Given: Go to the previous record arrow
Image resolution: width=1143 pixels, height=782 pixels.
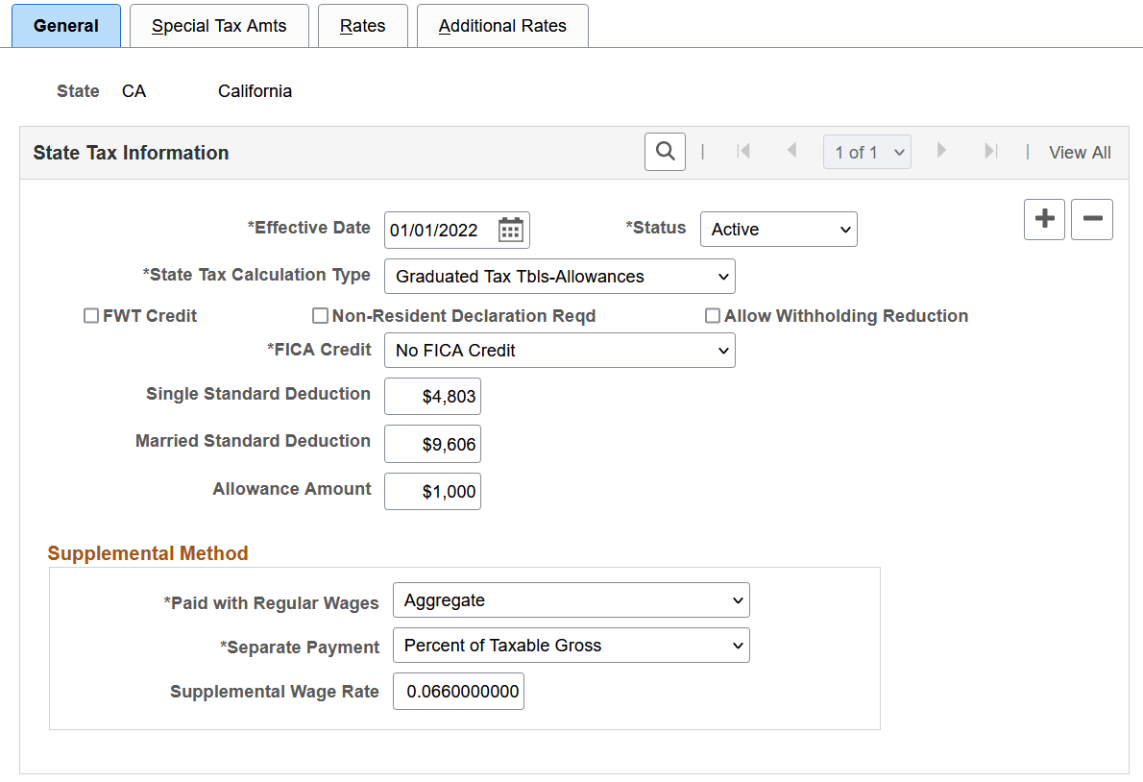Looking at the screenshot, I should point(792,151).
